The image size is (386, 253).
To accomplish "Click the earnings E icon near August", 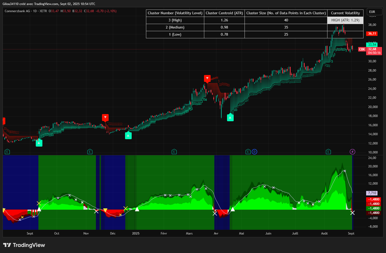I will (328, 152).
